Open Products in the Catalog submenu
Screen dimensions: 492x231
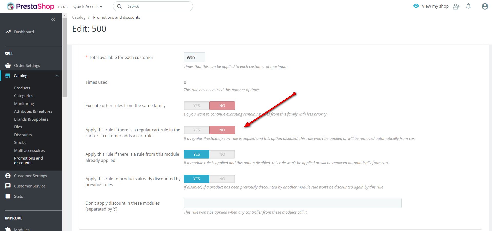[x=22, y=88]
